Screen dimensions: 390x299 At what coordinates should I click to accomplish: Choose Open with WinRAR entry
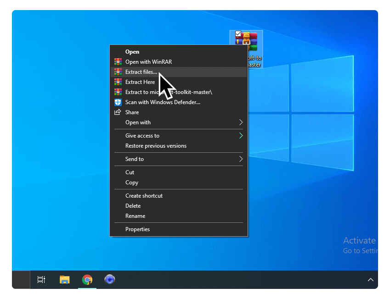tap(179, 62)
